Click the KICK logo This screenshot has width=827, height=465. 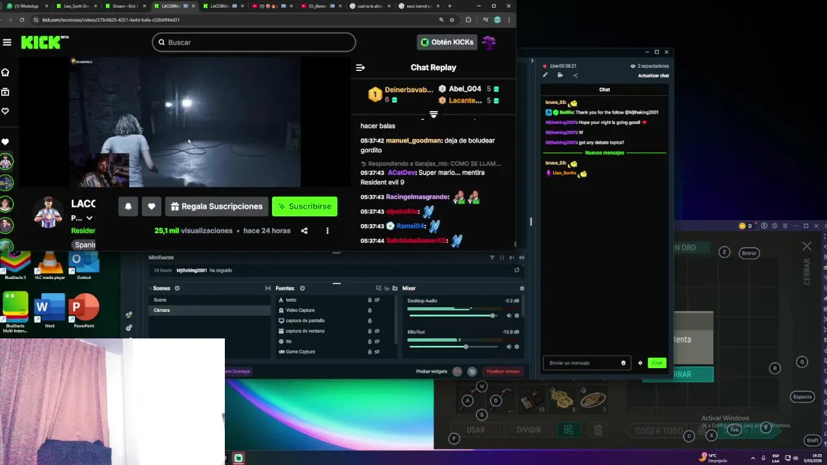[45, 42]
